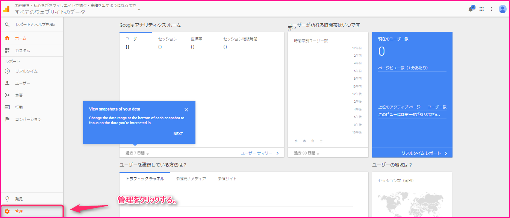The image size is (510, 218).
Task: Open カスタム in the sidebar
Action: point(32,50)
